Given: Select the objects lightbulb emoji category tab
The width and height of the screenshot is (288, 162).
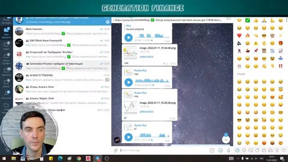Looking at the screenshot, I should (277, 150).
